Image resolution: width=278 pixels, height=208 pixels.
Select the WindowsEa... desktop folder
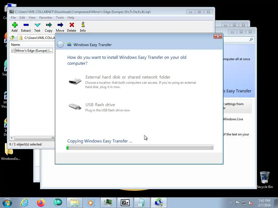click(11, 152)
